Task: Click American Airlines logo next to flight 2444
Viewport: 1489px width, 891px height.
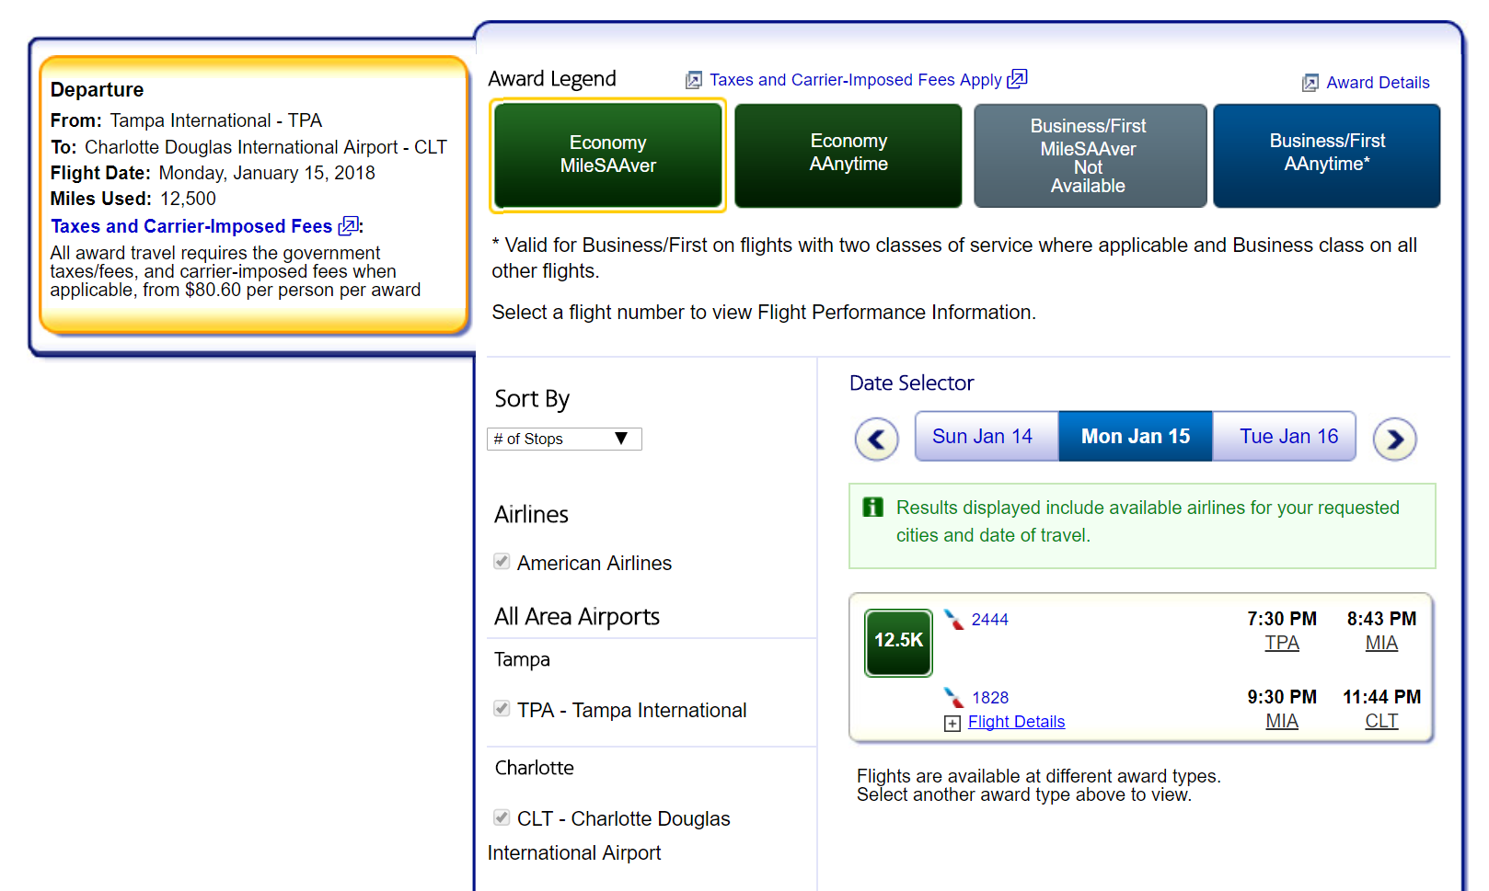Action: 953,619
